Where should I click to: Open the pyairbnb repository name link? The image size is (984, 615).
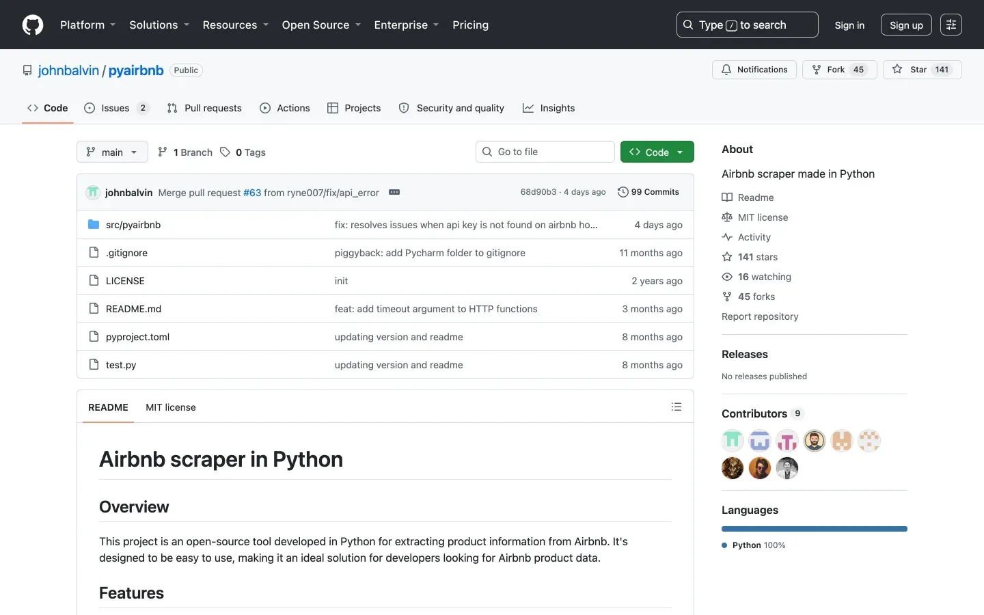(136, 70)
